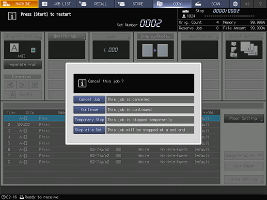
Task: Click the info icon in cancel dialog
Action: click(82, 84)
